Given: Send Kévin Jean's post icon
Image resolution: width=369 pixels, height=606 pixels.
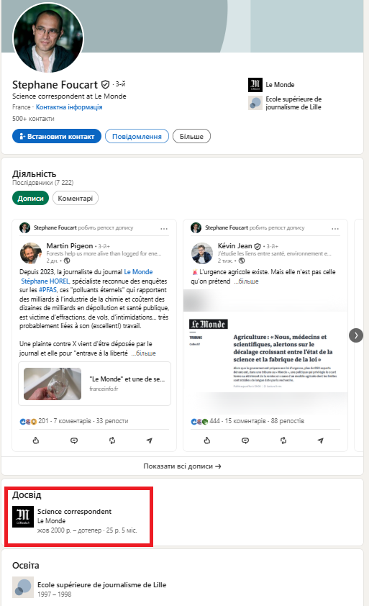Looking at the screenshot, I should [321, 440].
